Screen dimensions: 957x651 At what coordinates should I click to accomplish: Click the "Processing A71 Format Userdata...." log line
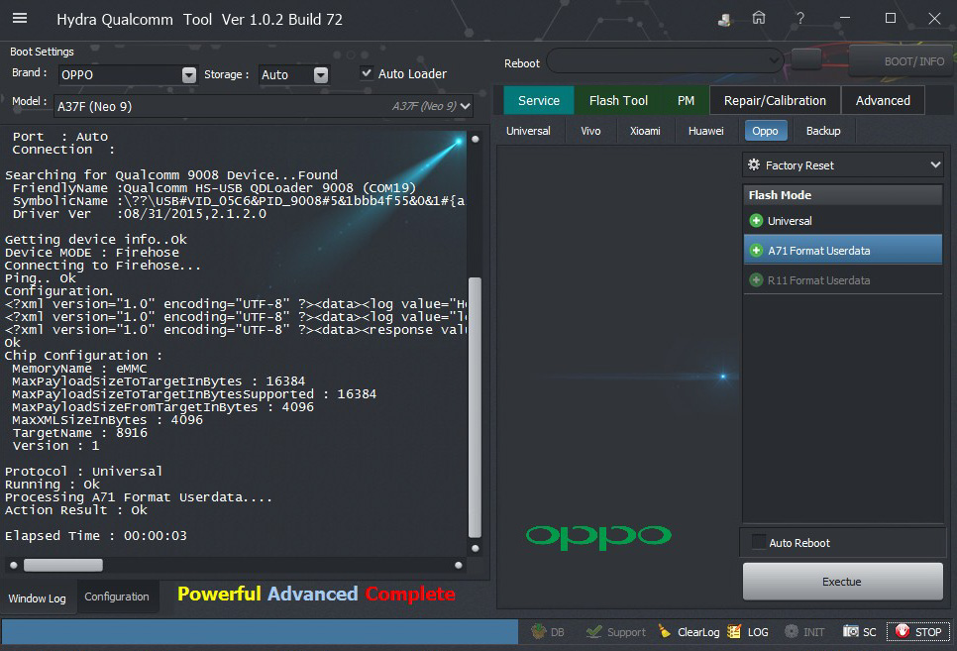click(139, 497)
